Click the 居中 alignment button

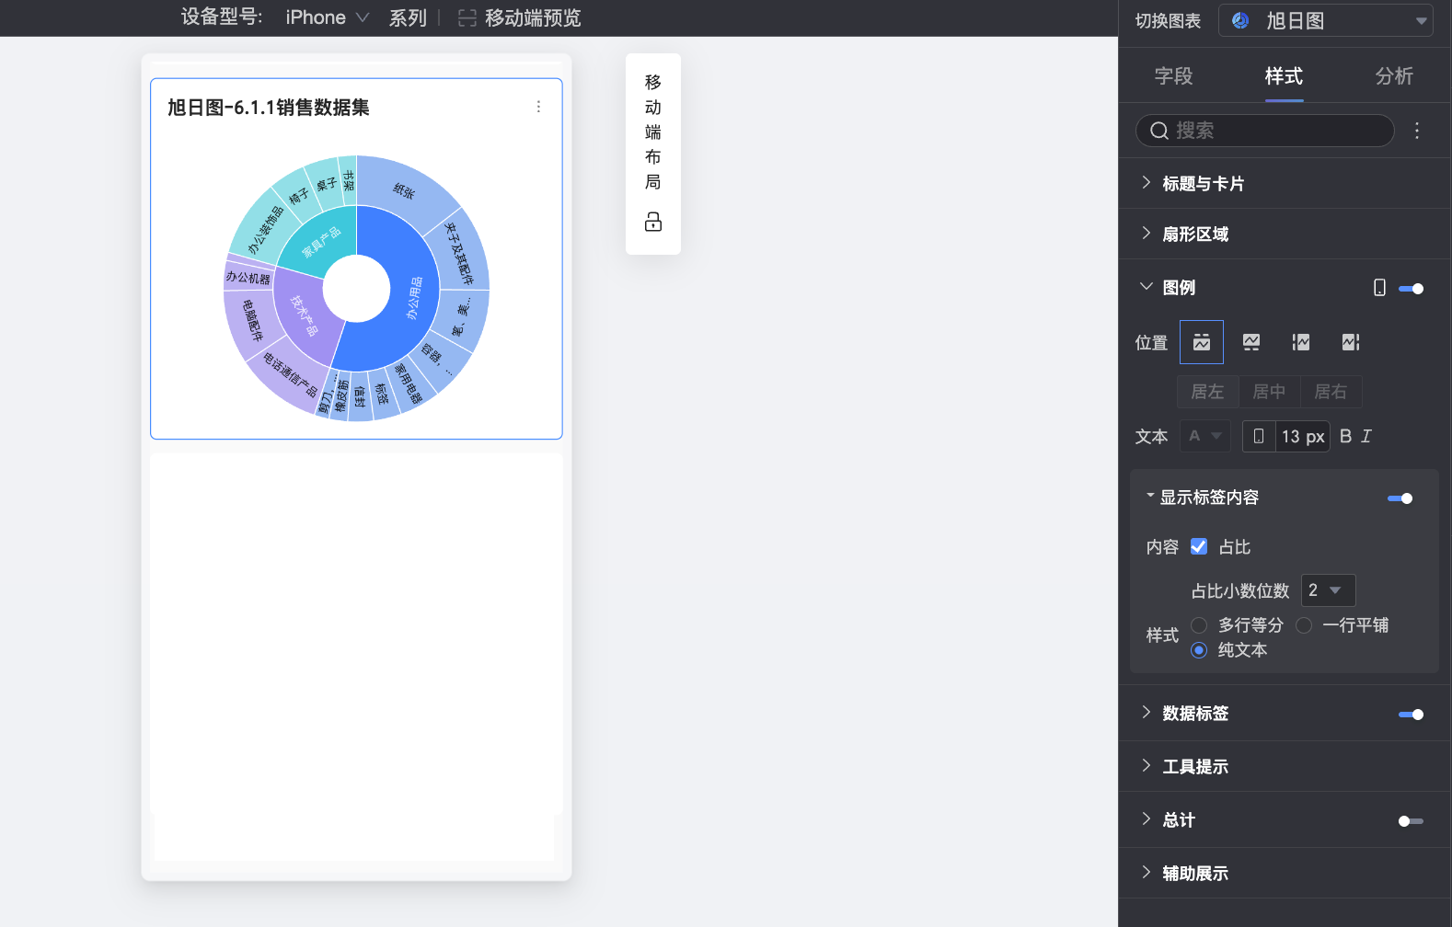pos(1270,392)
